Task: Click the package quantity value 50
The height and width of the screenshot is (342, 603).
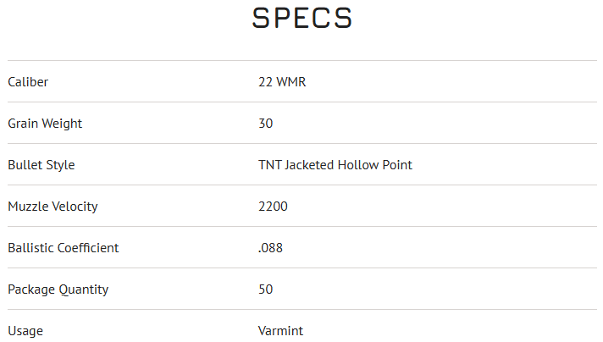Action: coord(266,290)
